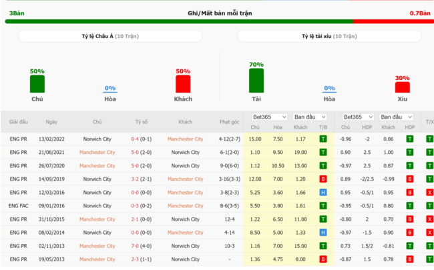Click blue H badge in 08/02/2014 T/B column
This screenshot has width=434, height=270.
point(323,233)
